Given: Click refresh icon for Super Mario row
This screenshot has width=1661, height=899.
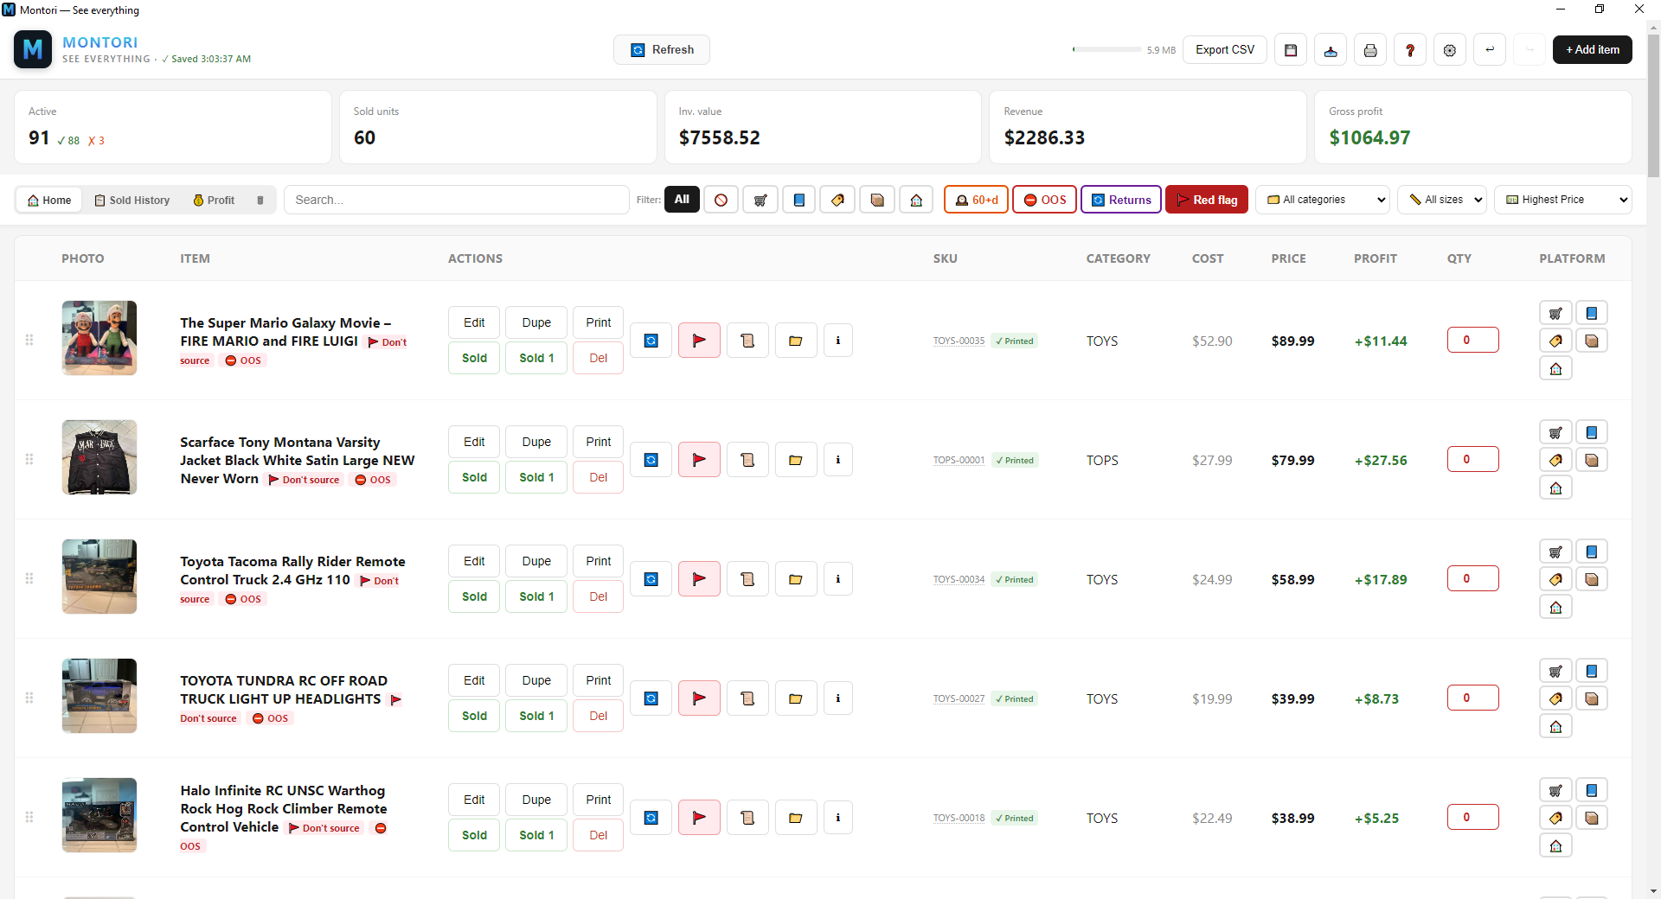Looking at the screenshot, I should (651, 341).
